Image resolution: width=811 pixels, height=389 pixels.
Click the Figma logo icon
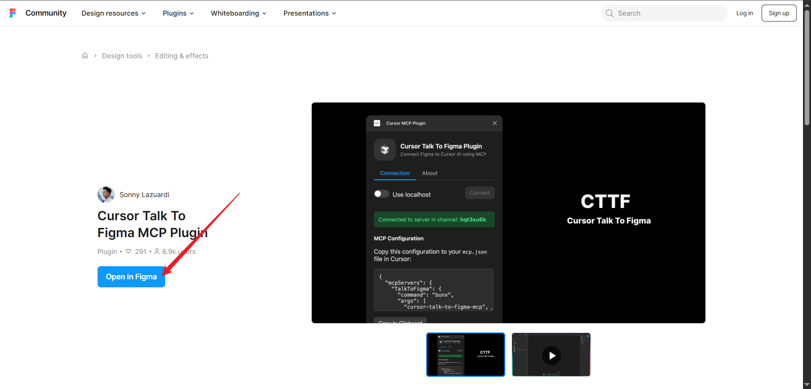coord(13,13)
